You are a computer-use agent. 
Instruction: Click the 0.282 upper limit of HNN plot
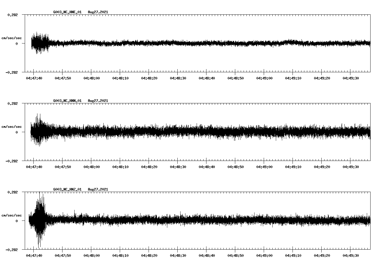(12, 103)
